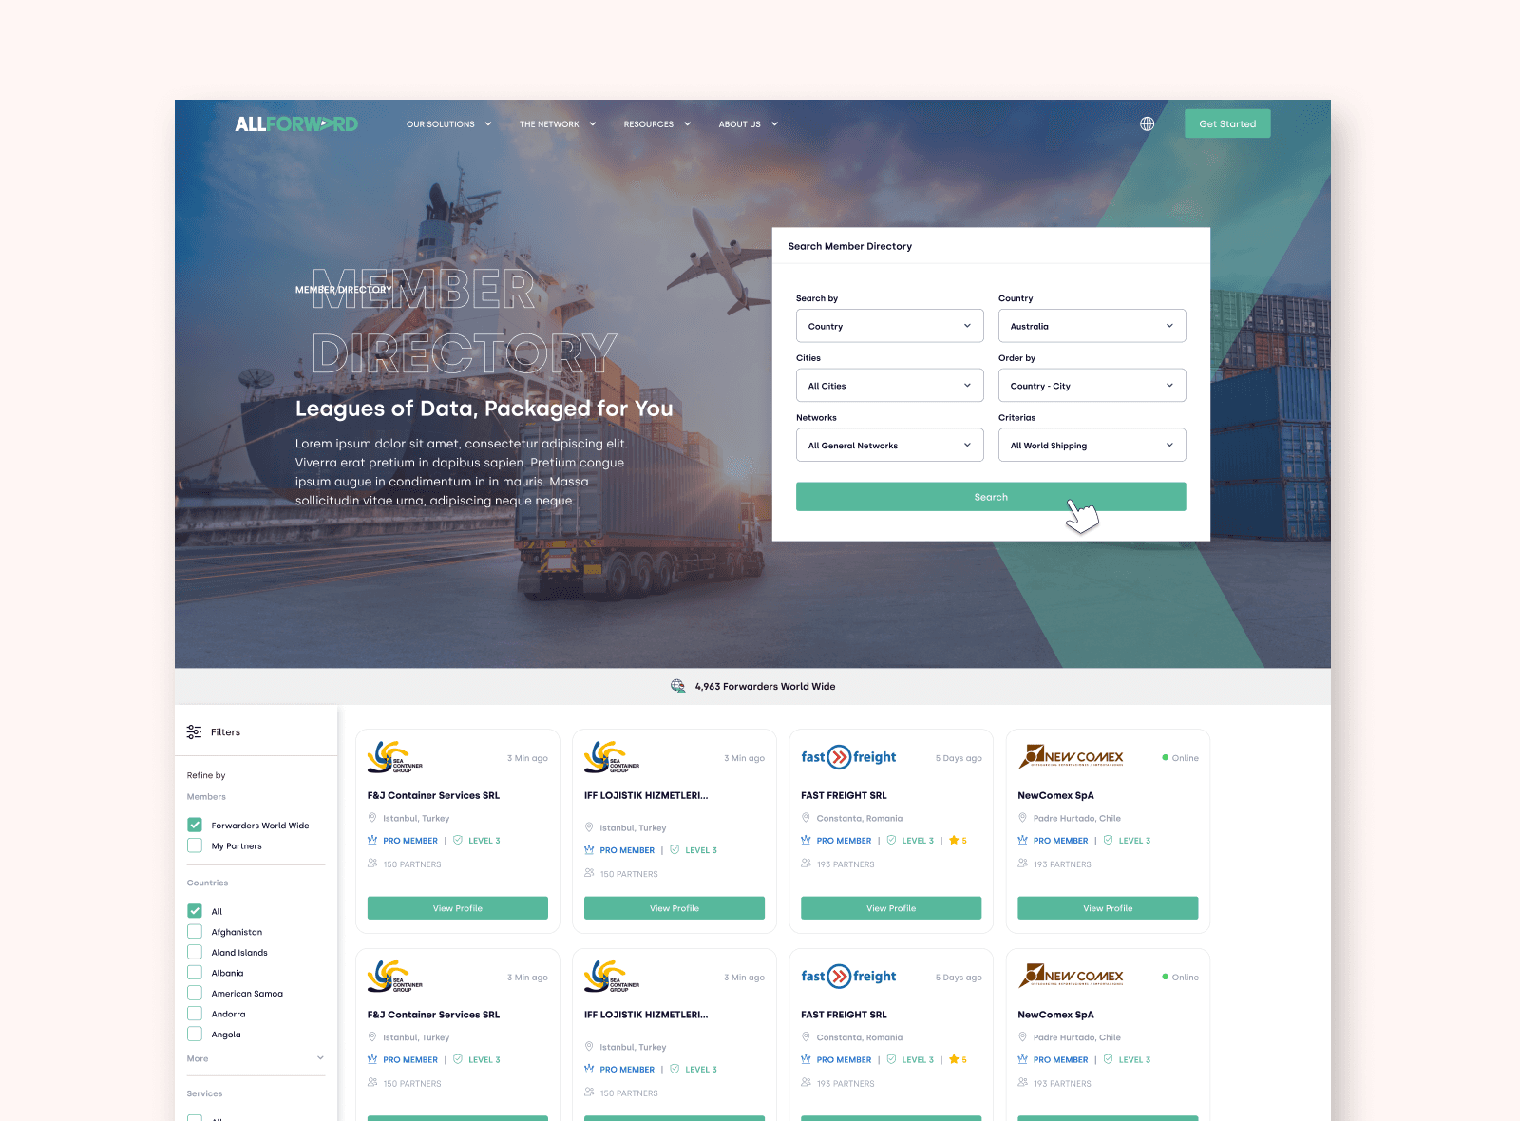This screenshot has height=1121, width=1520.
Task: Click crown PRO MEMBER icon on first-row F&J card
Action: [372, 840]
